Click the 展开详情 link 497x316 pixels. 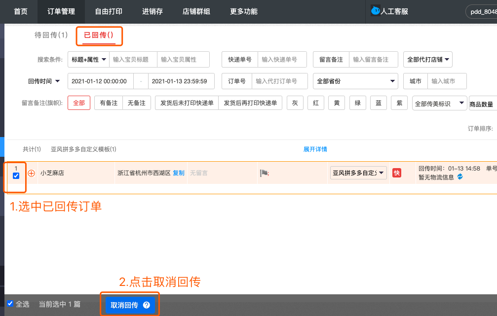coord(315,149)
